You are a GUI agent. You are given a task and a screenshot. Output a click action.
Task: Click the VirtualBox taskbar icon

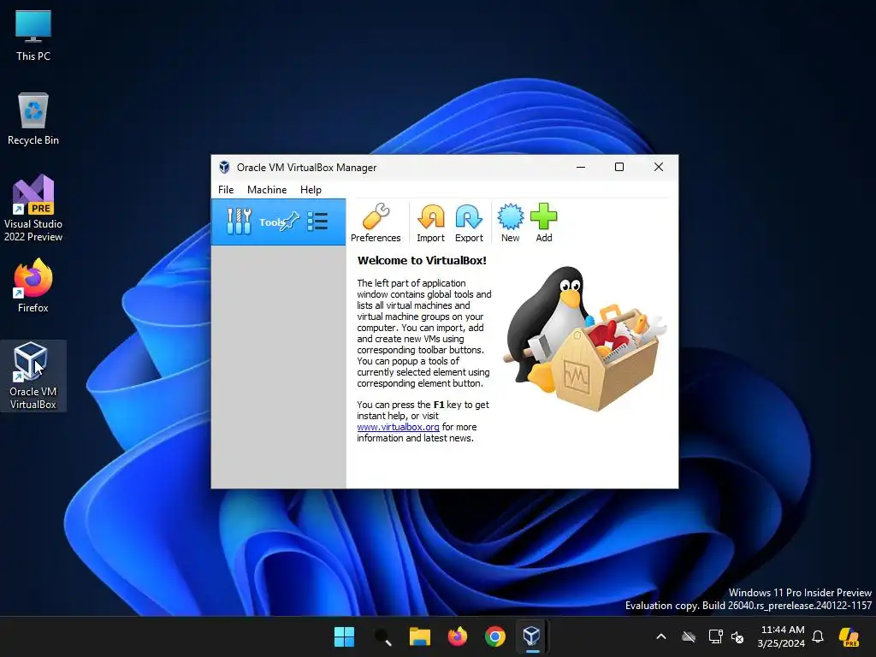pos(532,636)
